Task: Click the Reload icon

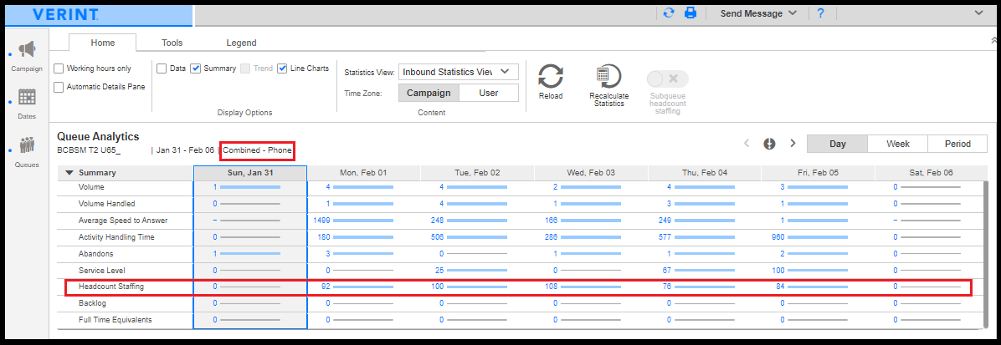Action: (x=550, y=77)
